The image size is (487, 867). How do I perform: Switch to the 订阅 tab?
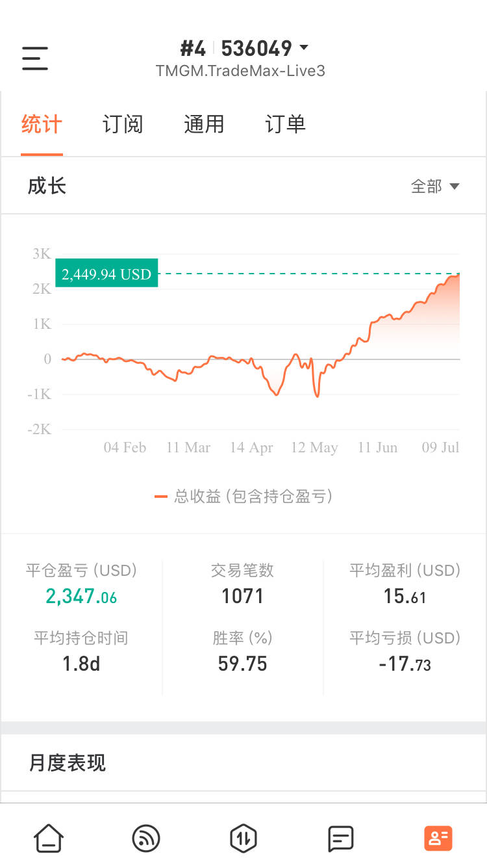click(123, 124)
